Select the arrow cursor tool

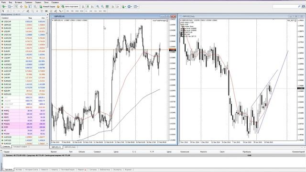3,11
